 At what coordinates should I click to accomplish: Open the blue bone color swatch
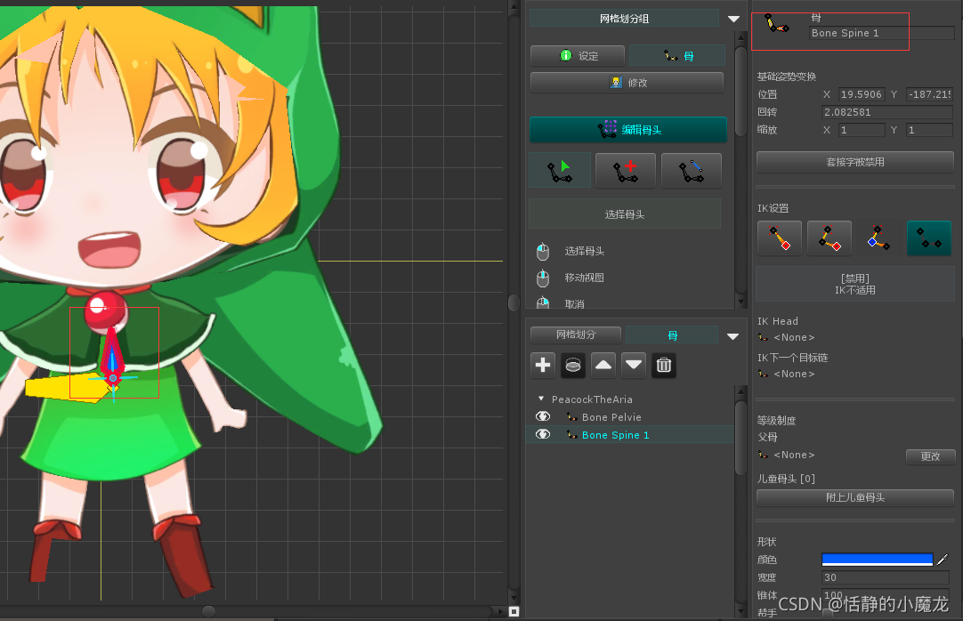click(877, 560)
